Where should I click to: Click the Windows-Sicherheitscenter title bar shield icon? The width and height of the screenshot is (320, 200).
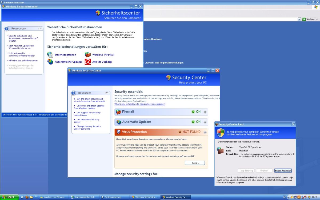(x=3, y=6)
